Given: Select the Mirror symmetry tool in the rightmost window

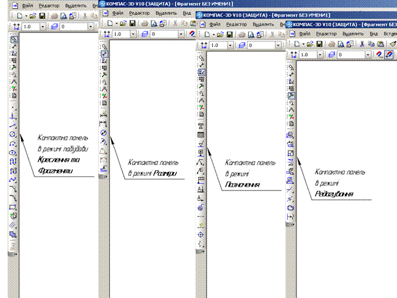Looking at the screenshot, I should point(290,163).
